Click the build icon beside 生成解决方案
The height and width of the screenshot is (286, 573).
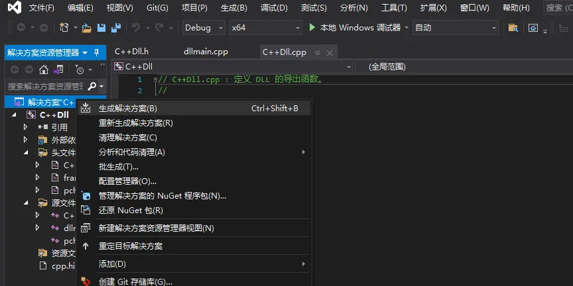[86, 109]
